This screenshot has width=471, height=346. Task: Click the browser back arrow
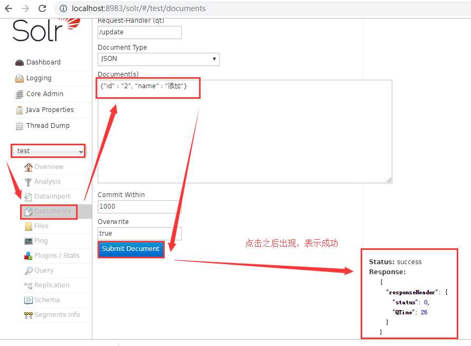(8, 8)
